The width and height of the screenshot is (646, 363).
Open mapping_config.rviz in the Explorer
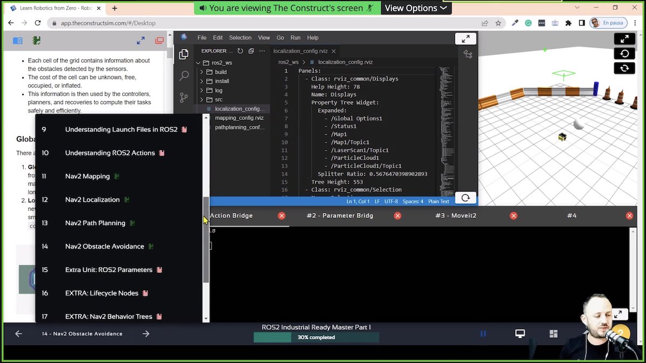(239, 118)
